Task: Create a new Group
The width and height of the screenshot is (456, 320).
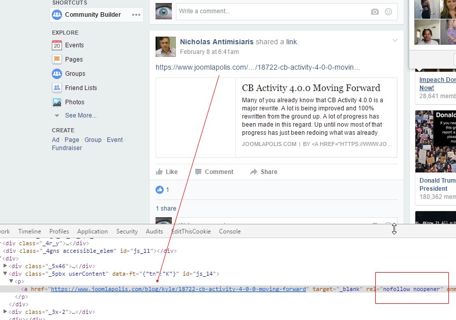Action: (x=93, y=140)
